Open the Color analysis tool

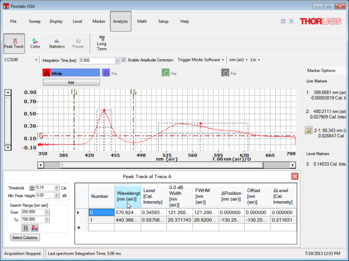pos(35,42)
